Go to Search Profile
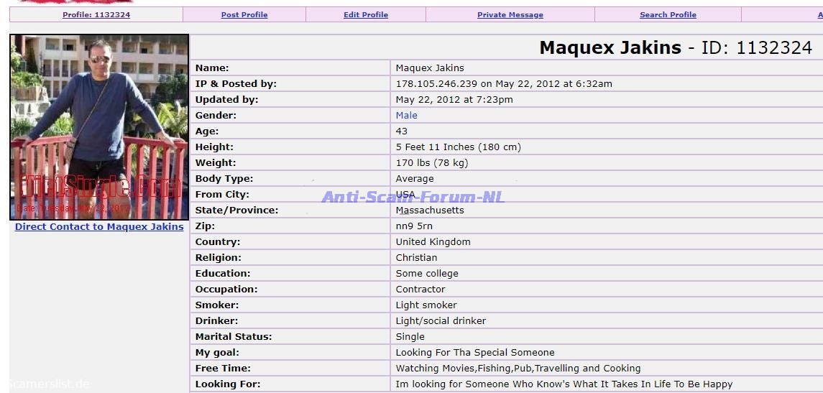823x393 pixels. (668, 15)
